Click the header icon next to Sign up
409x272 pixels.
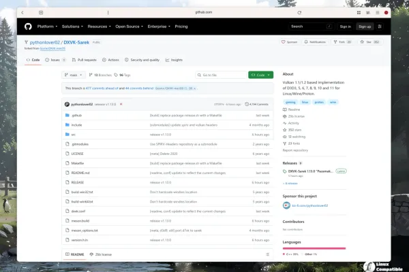(x=380, y=27)
